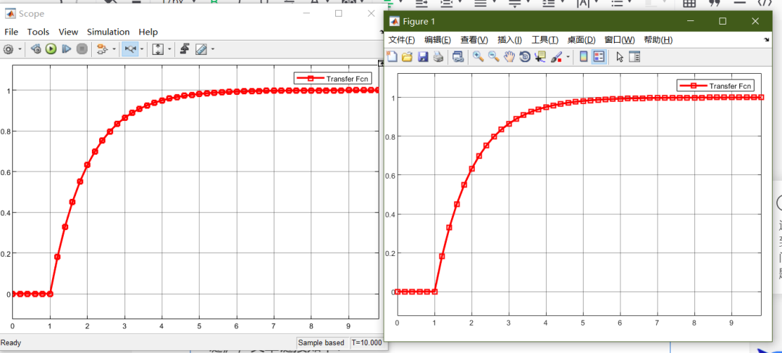Open the 查看(V) menu in Figure 1
This screenshot has height=353, width=782.
tap(474, 40)
